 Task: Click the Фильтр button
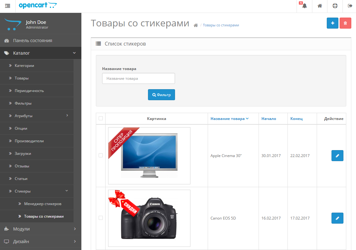click(161, 95)
